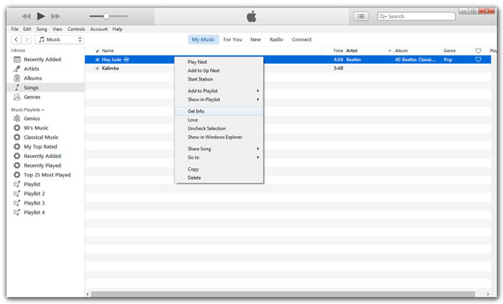The width and height of the screenshot is (503, 304).
Task: Toggle the checkmark column header
Action: coord(97,50)
